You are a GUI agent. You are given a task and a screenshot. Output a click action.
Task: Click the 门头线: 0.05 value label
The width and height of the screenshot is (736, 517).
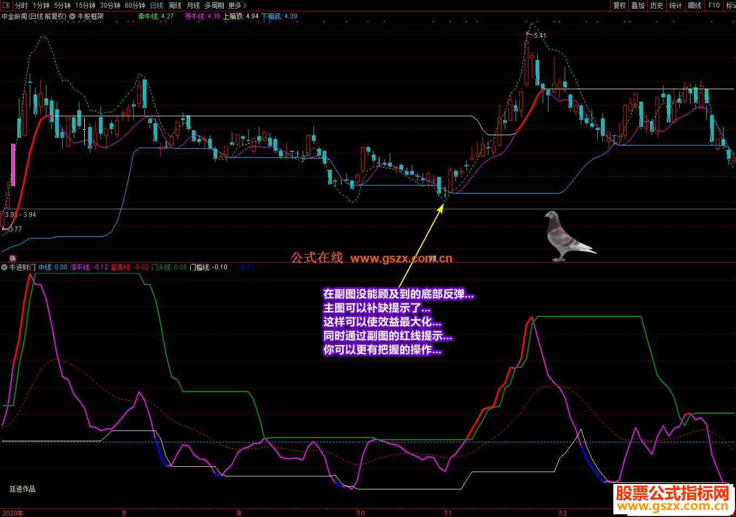pyautogui.click(x=169, y=267)
